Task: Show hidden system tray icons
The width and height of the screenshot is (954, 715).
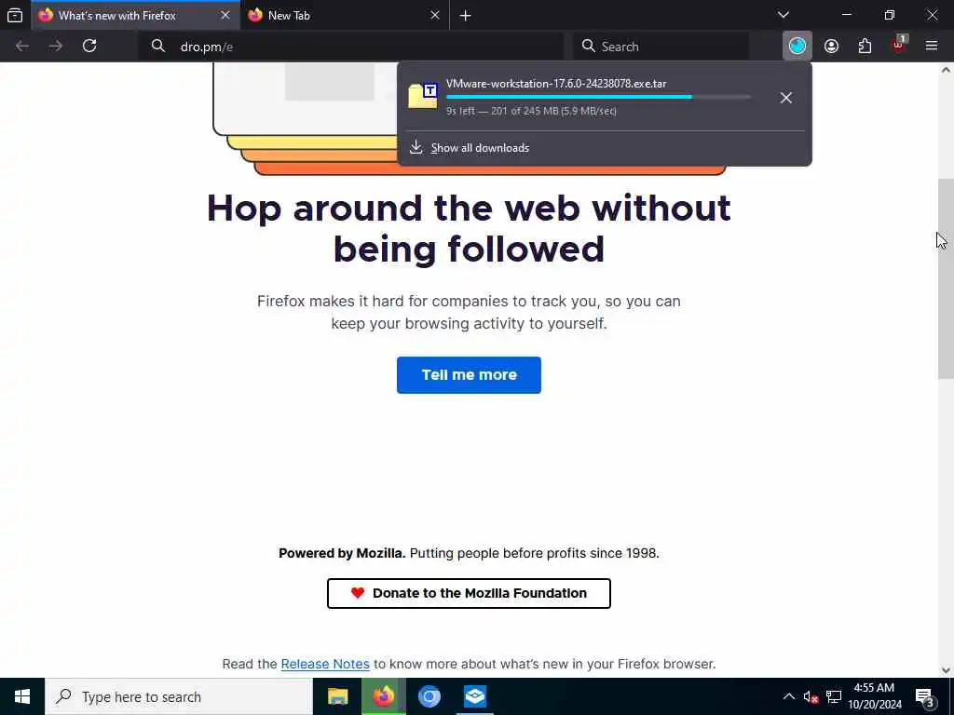Action: (788, 696)
